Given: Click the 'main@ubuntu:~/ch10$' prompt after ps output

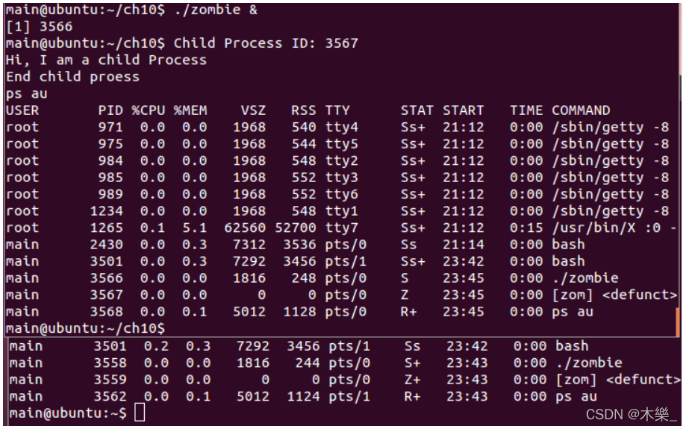Looking at the screenshot, I should point(85,328).
